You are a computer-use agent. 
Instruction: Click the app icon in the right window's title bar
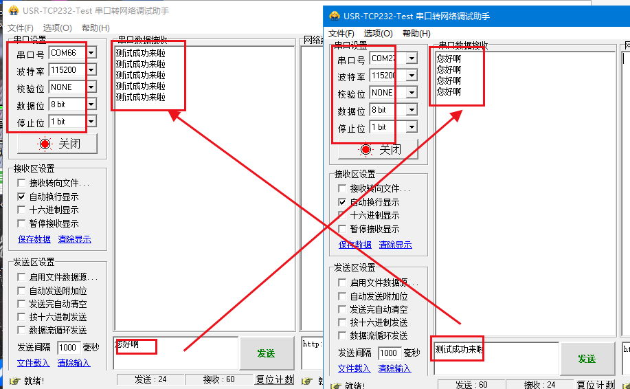click(x=334, y=16)
